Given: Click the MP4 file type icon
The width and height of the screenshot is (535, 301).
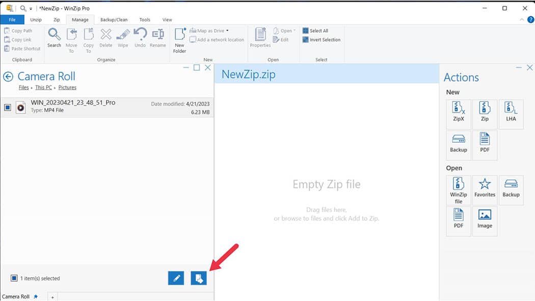Looking at the screenshot, I should click(21, 108).
